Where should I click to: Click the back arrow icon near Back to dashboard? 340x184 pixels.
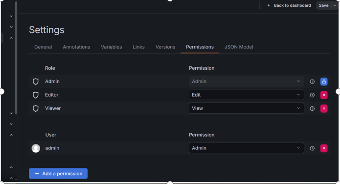(x=269, y=5)
